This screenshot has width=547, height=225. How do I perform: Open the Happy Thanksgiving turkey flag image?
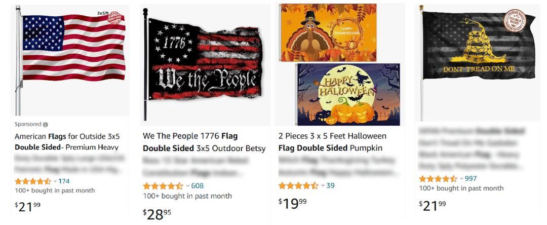coord(328,32)
